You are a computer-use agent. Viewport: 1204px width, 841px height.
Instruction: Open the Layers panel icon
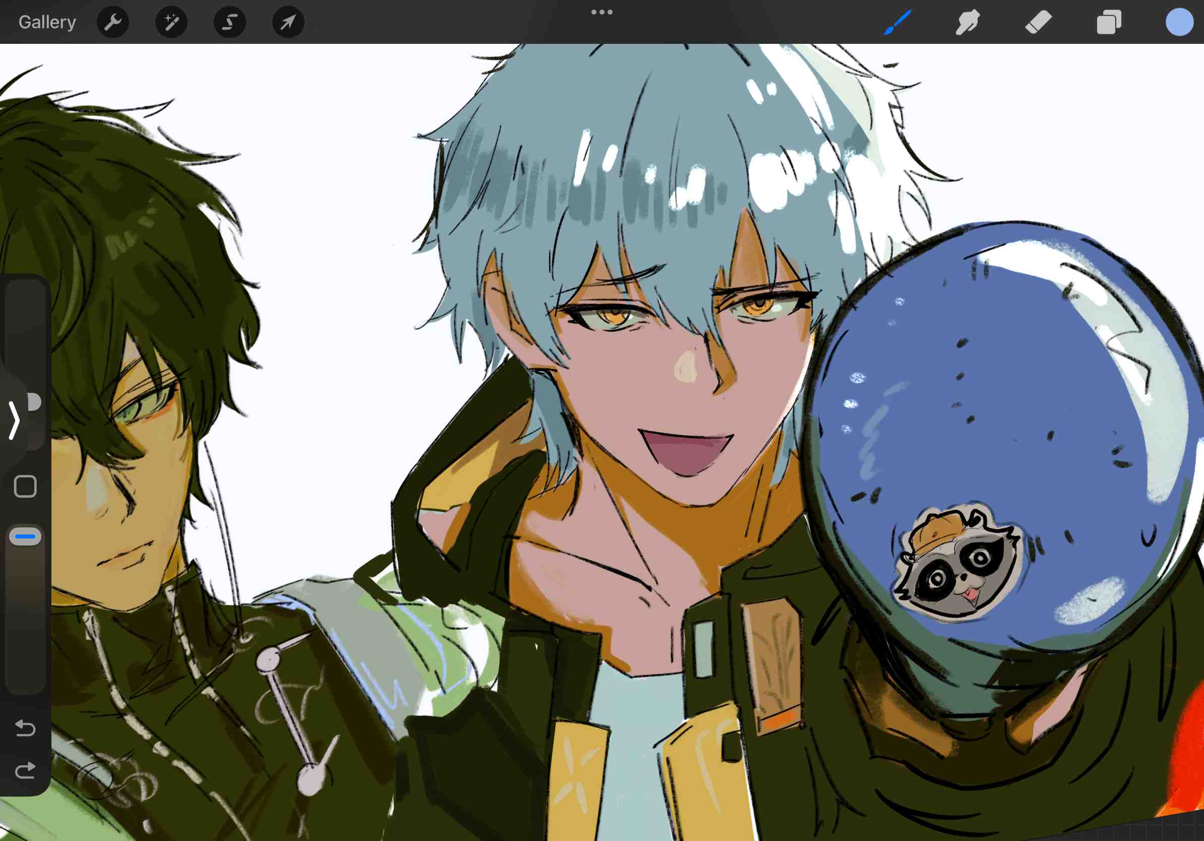point(1109,22)
